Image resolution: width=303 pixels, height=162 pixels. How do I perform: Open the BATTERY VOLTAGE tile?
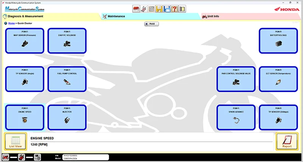278,41
